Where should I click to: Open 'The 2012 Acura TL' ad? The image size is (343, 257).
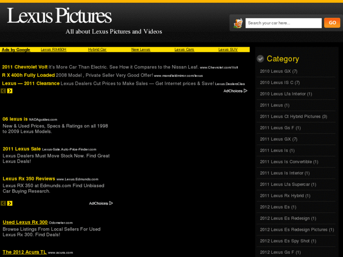25,252
